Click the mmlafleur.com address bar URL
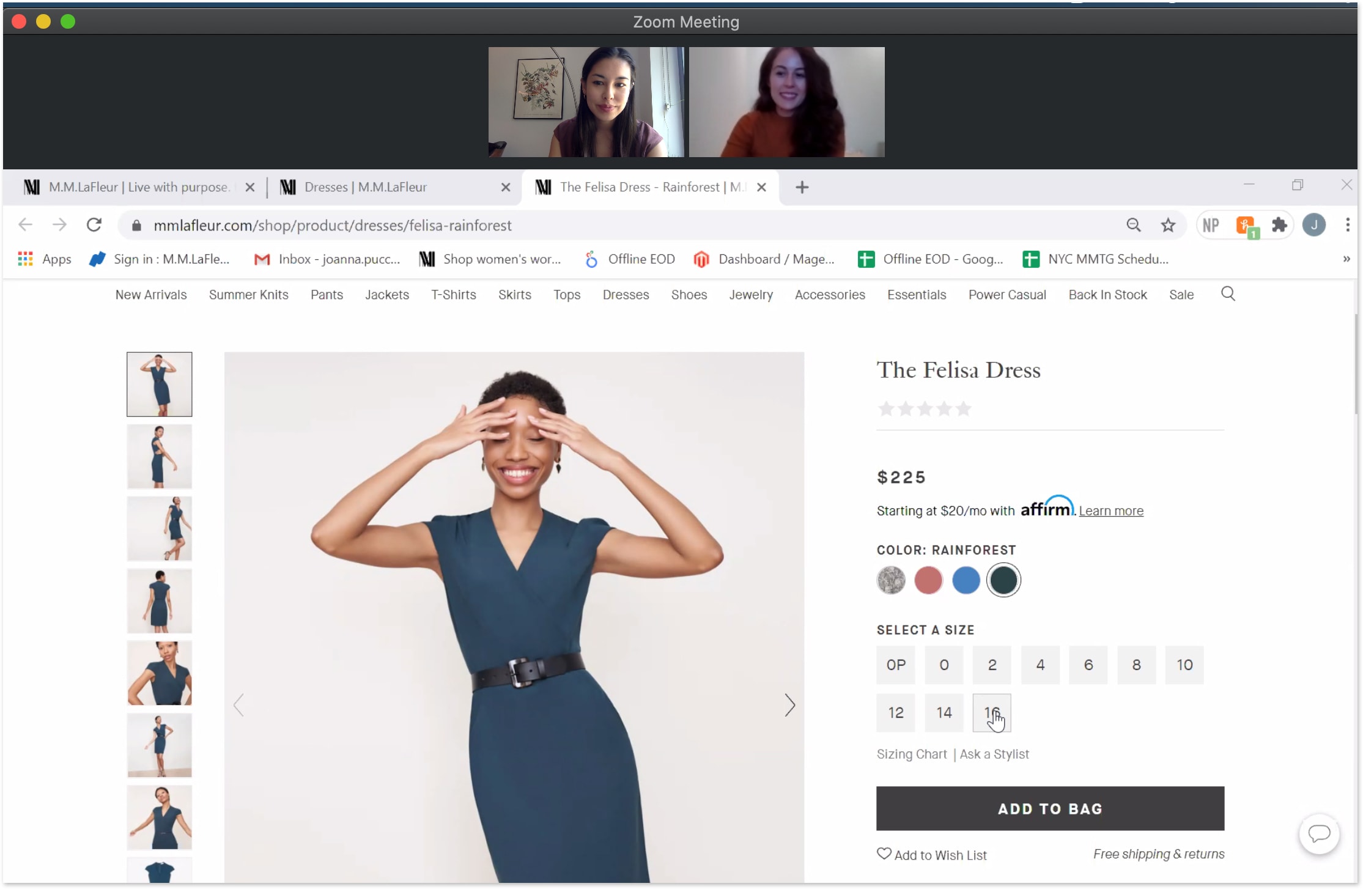1363x889 pixels. (332, 226)
